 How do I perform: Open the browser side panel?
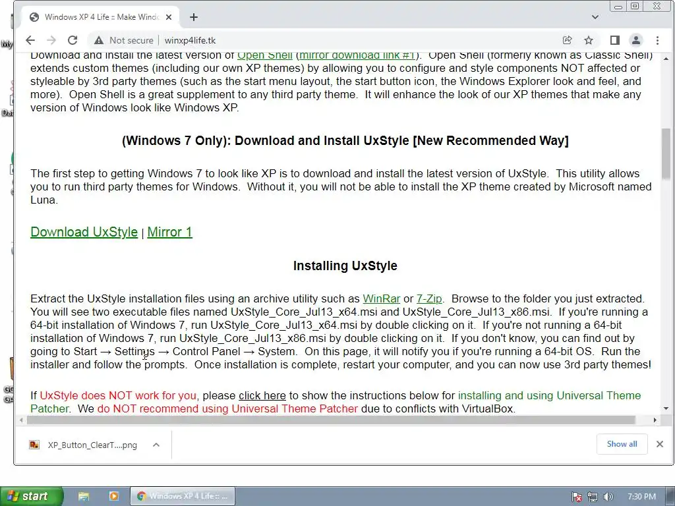(615, 40)
